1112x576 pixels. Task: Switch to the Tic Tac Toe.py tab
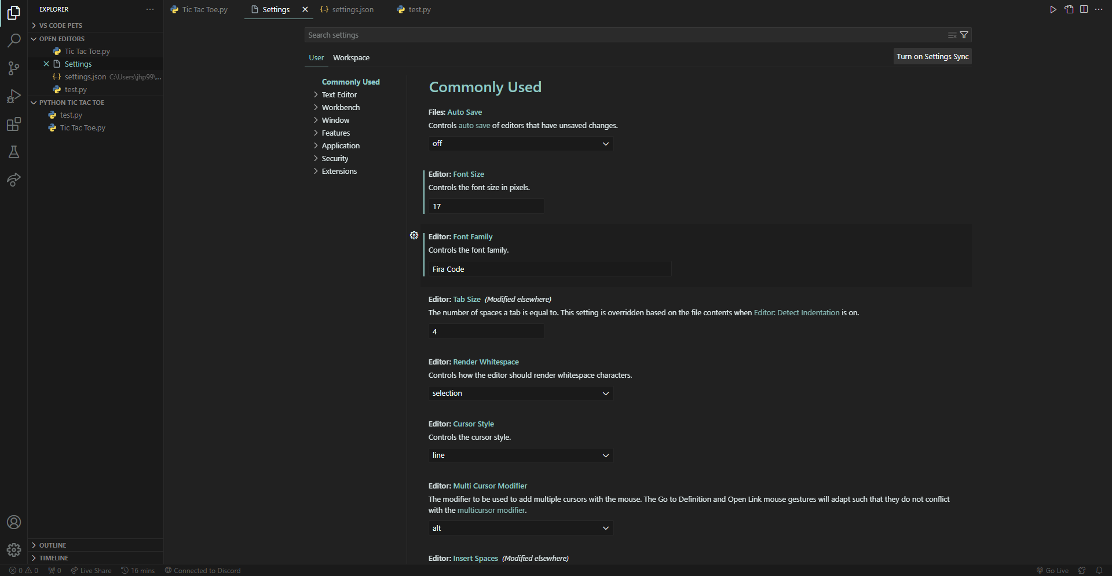199,9
